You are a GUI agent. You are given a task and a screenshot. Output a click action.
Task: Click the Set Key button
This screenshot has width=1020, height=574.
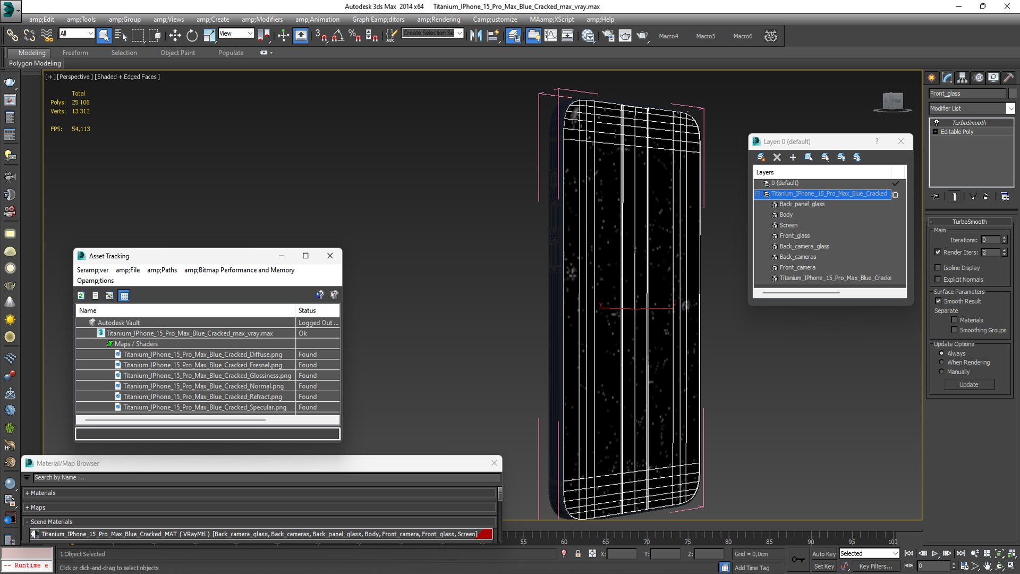(x=824, y=567)
